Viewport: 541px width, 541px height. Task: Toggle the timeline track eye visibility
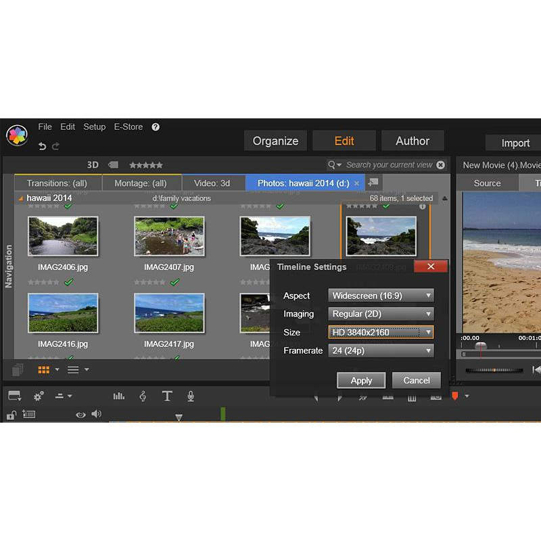tap(80, 415)
